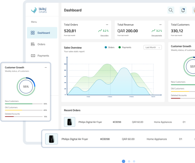This screenshot has width=195, height=163.
Task: Open three-dot menu on Total Orders card
Action: 107,25
